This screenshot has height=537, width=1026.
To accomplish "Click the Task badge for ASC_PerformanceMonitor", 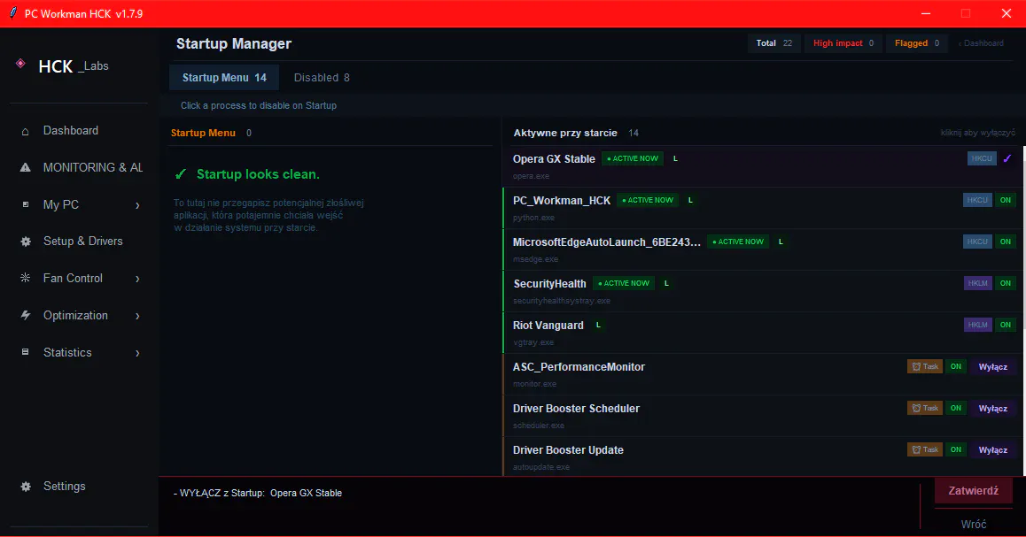I will tap(925, 366).
